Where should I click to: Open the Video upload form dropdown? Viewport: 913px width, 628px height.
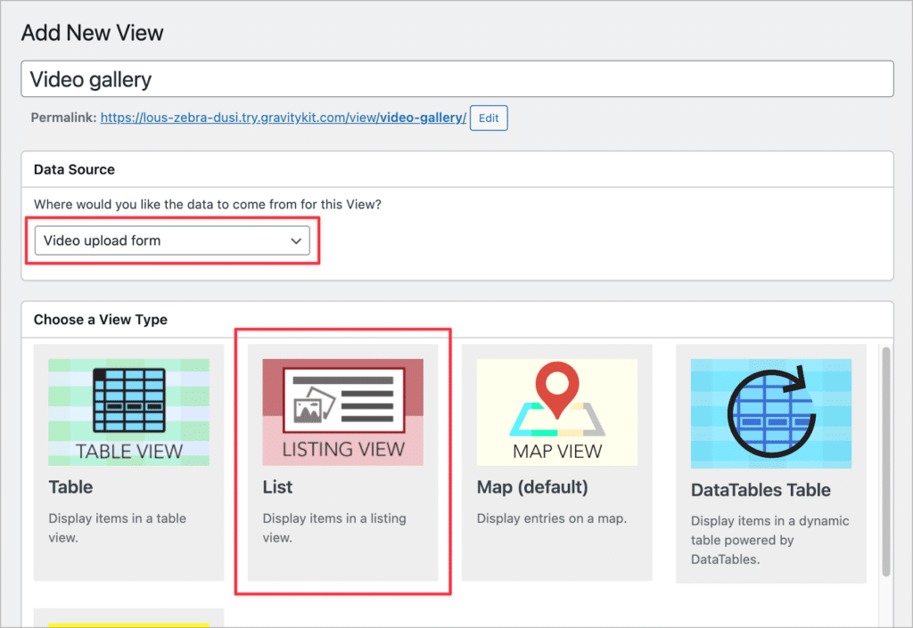[x=172, y=241]
